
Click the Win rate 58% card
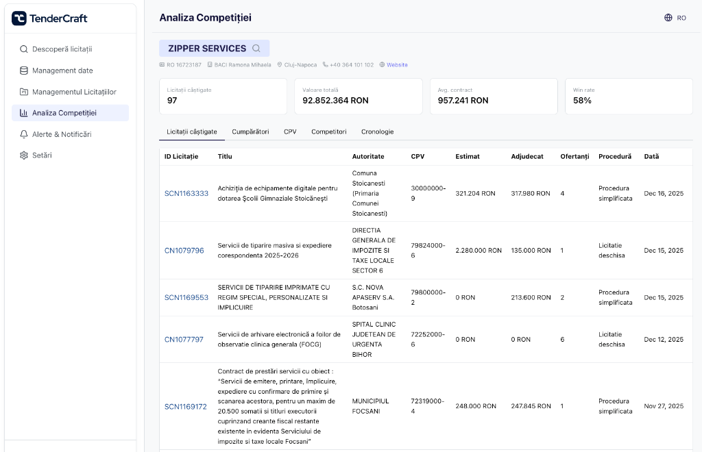point(629,96)
